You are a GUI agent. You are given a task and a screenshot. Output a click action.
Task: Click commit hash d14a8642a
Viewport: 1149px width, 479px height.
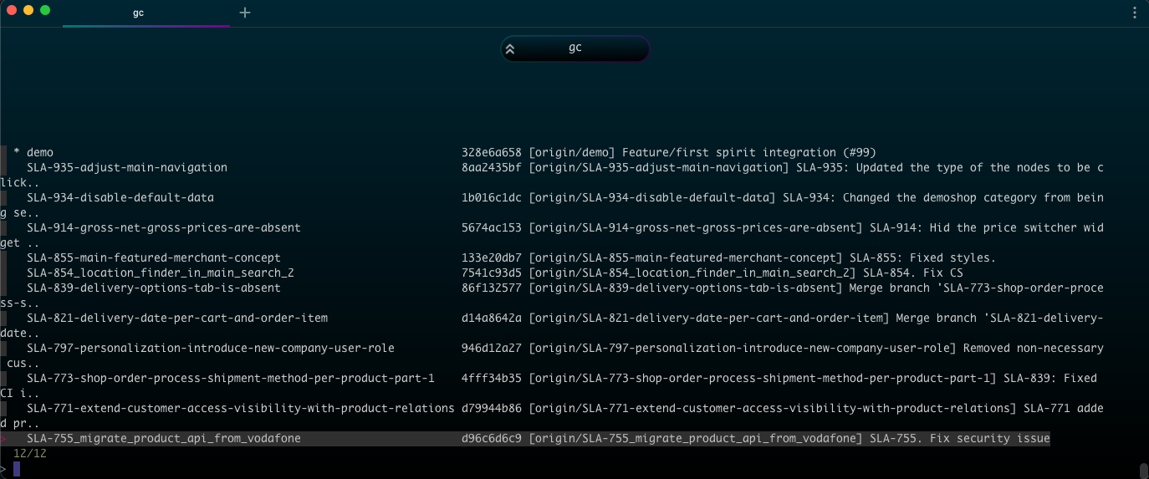tap(492, 318)
